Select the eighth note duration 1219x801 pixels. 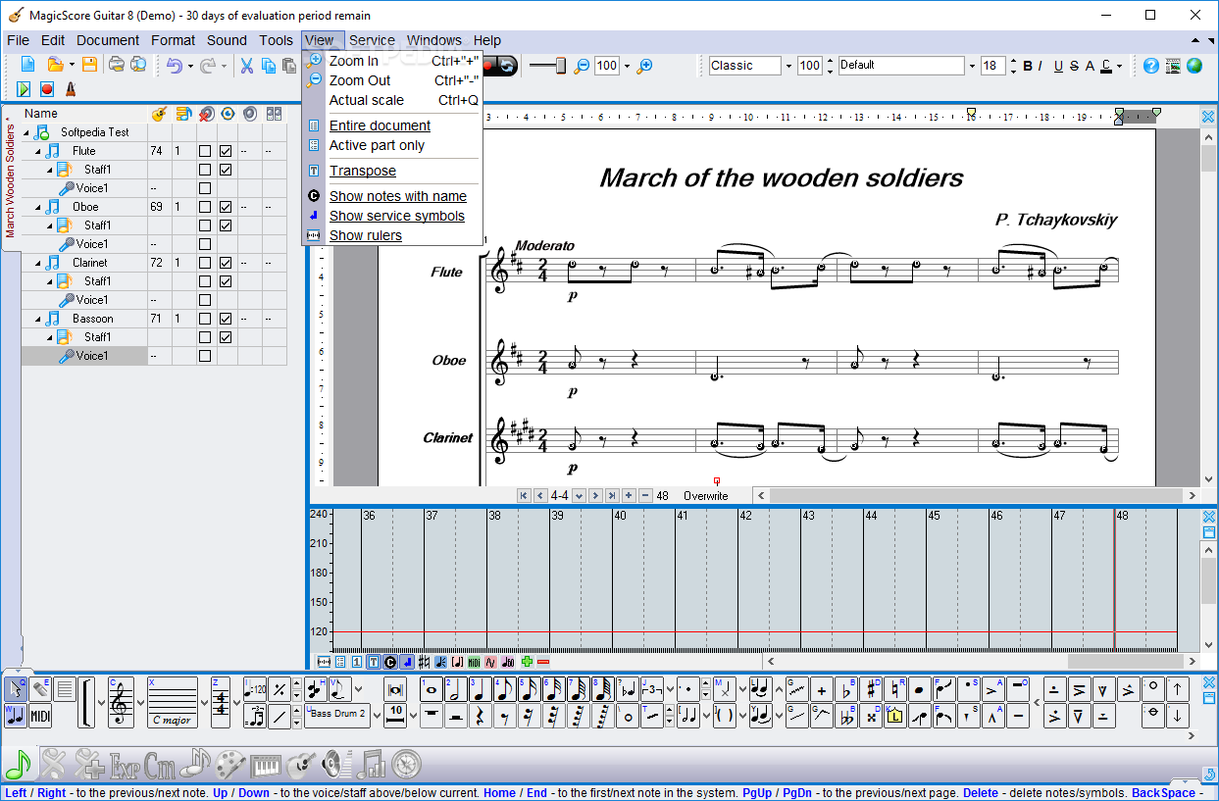(505, 689)
